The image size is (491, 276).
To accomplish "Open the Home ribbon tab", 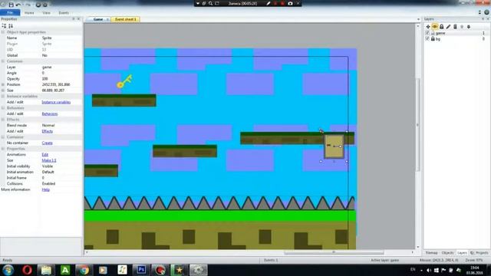I will click(29, 13).
